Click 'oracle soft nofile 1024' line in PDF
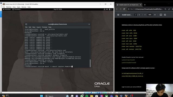Image resolution: width=173 pixels, height=97 pixels. pyautogui.click(x=129, y=30)
